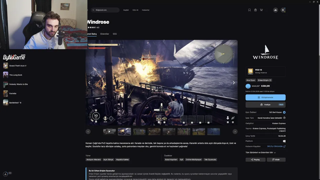This screenshot has width=320, height=180.
Task: Click the ₺584,99 discounted price
Action: click(265, 86)
